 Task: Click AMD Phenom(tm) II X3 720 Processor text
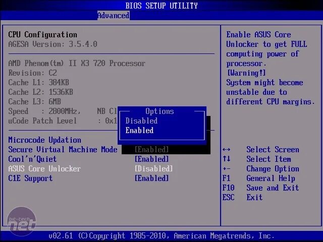77,63
